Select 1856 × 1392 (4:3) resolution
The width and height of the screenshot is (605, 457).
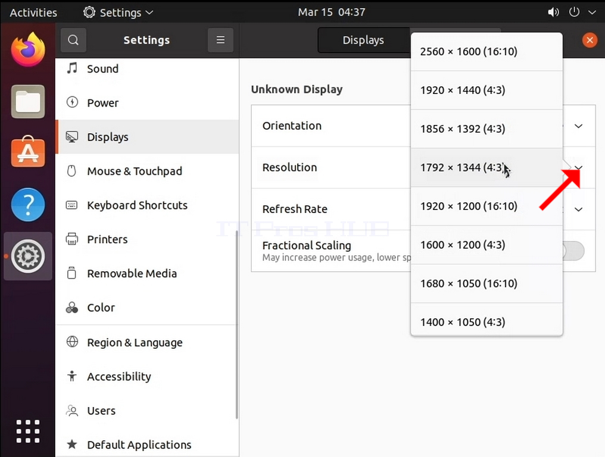coord(487,129)
